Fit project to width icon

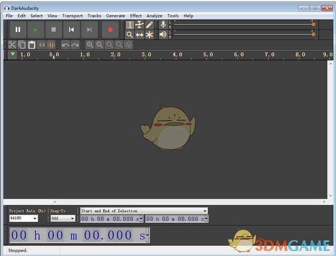119,45
